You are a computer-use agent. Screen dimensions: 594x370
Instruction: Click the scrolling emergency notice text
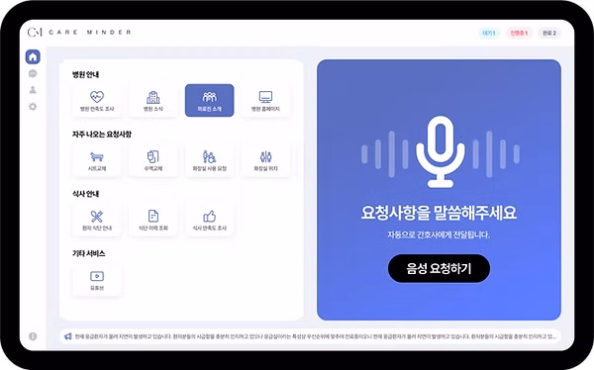pos(315,336)
